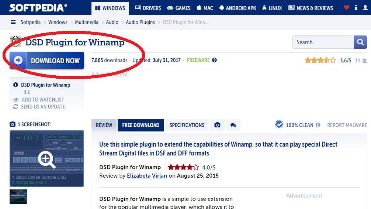This screenshot has width=371, height=209.
Task: Go to Windows breadcrumb link
Action: pyautogui.click(x=58, y=22)
